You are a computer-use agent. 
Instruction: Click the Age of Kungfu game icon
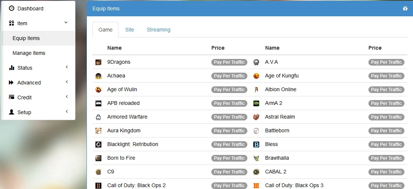click(x=256, y=76)
